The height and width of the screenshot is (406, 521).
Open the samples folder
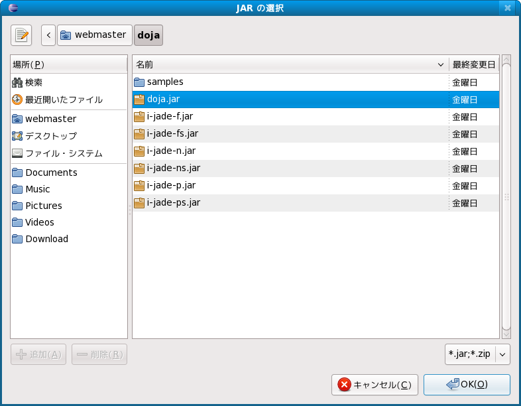coord(165,82)
